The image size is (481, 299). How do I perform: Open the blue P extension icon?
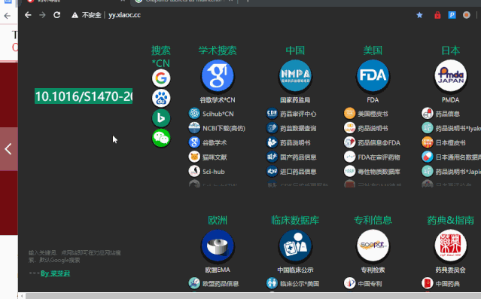pos(452,15)
